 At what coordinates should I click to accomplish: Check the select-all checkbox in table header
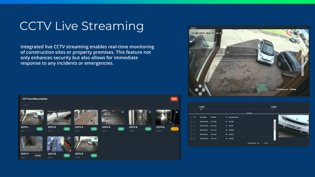(191, 117)
